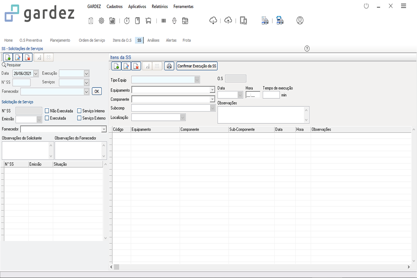Image resolution: width=417 pixels, height=278 pixels.
Task: Expand the Tipo Equip dropdown
Action: (197, 80)
